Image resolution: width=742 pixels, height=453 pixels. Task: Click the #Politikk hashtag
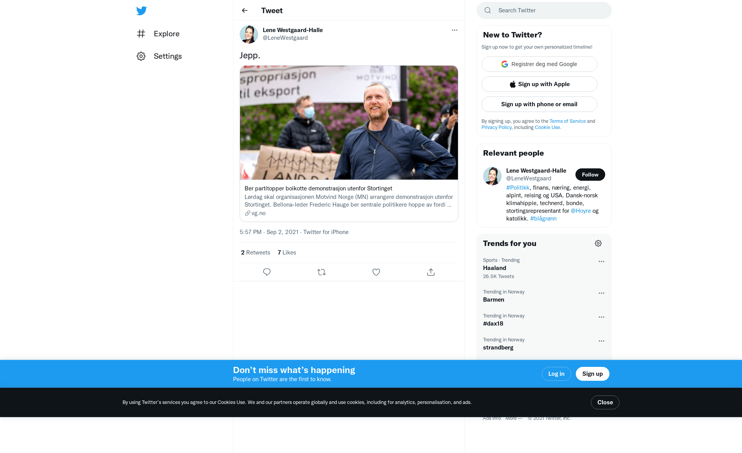pos(518,188)
